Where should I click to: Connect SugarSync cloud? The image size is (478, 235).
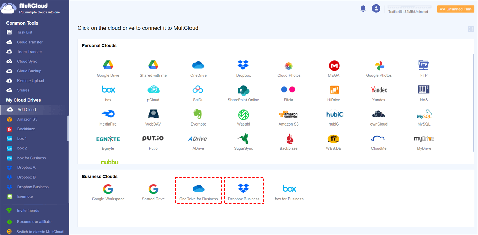(243, 142)
